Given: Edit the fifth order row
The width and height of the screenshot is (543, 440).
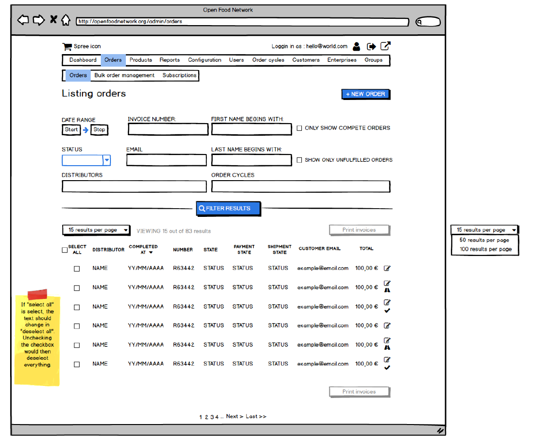Looking at the screenshot, I should 387,341.
